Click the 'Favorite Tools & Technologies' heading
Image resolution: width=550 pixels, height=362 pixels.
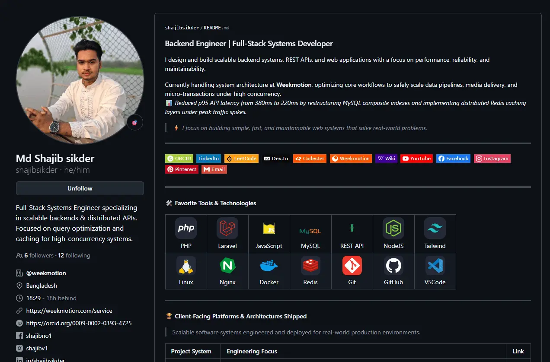click(x=211, y=203)
